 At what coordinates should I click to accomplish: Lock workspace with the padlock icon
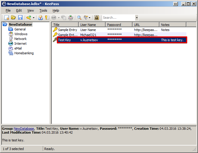point(97,18)
